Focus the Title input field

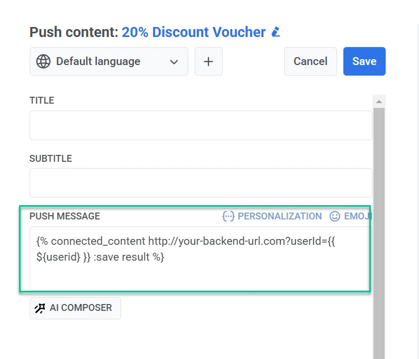pyautogui.click(x=201, y=125)
